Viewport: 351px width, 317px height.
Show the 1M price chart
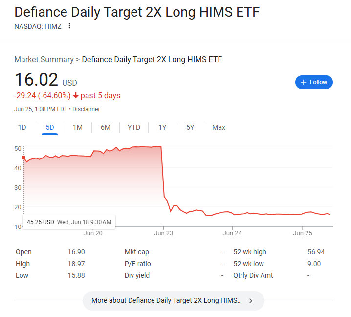[78, 127]
